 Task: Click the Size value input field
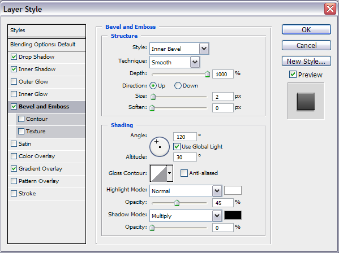click(222, 97)
